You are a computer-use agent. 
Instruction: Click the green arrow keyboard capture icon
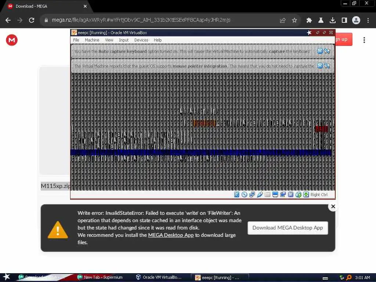point(306,195)
